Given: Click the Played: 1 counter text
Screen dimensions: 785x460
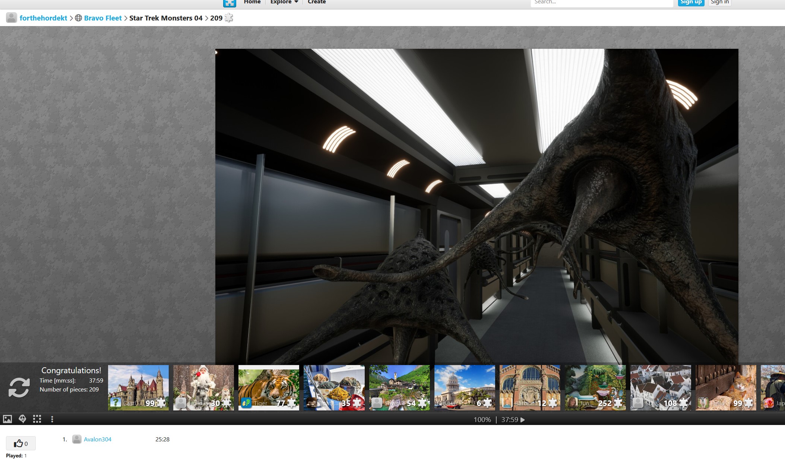Looking at the screenshot, I should 16,456.
